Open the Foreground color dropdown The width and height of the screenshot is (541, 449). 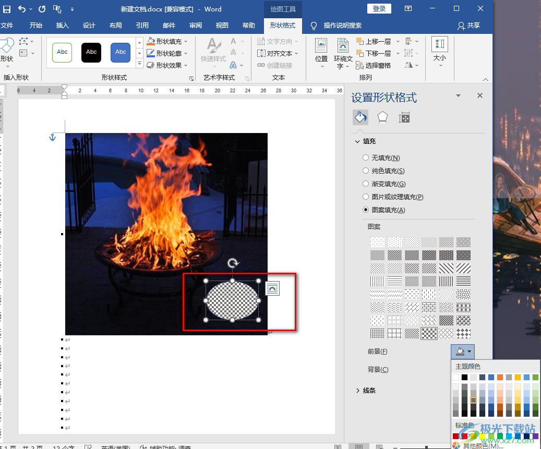[463, 351]
